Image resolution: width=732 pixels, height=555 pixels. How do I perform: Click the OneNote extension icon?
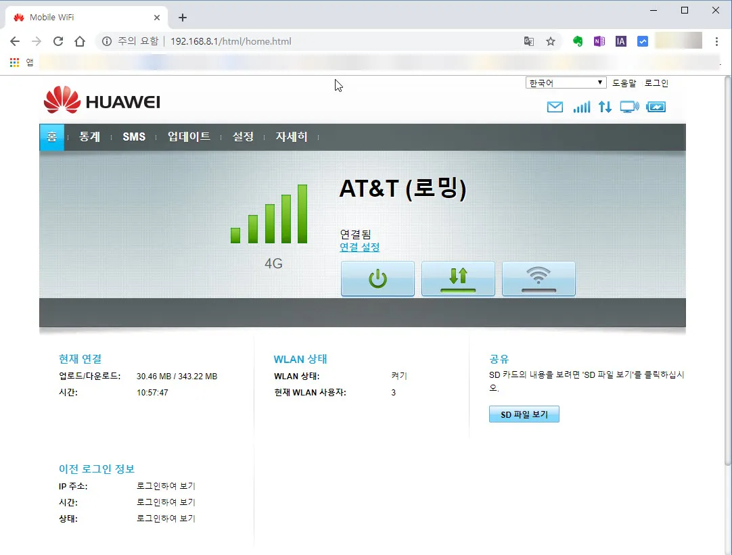(599, 41)
